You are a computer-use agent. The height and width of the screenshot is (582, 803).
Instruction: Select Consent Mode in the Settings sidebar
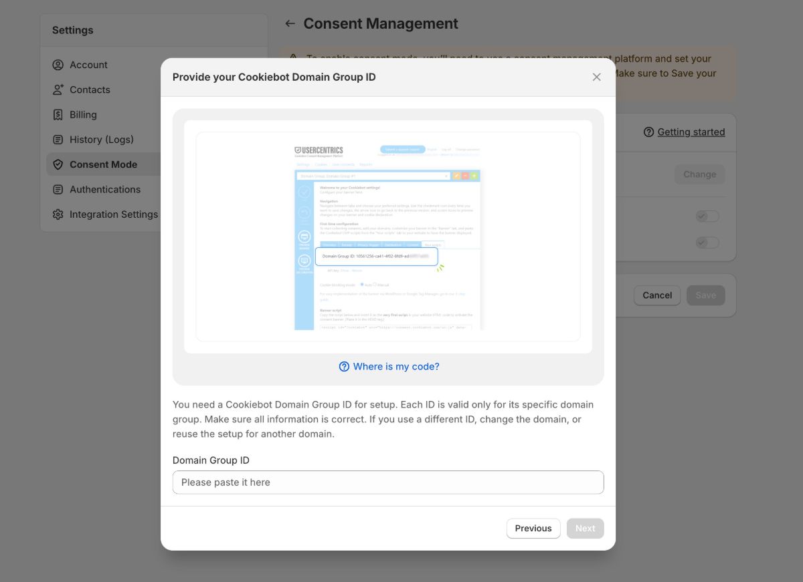click(x=103, y=164)
